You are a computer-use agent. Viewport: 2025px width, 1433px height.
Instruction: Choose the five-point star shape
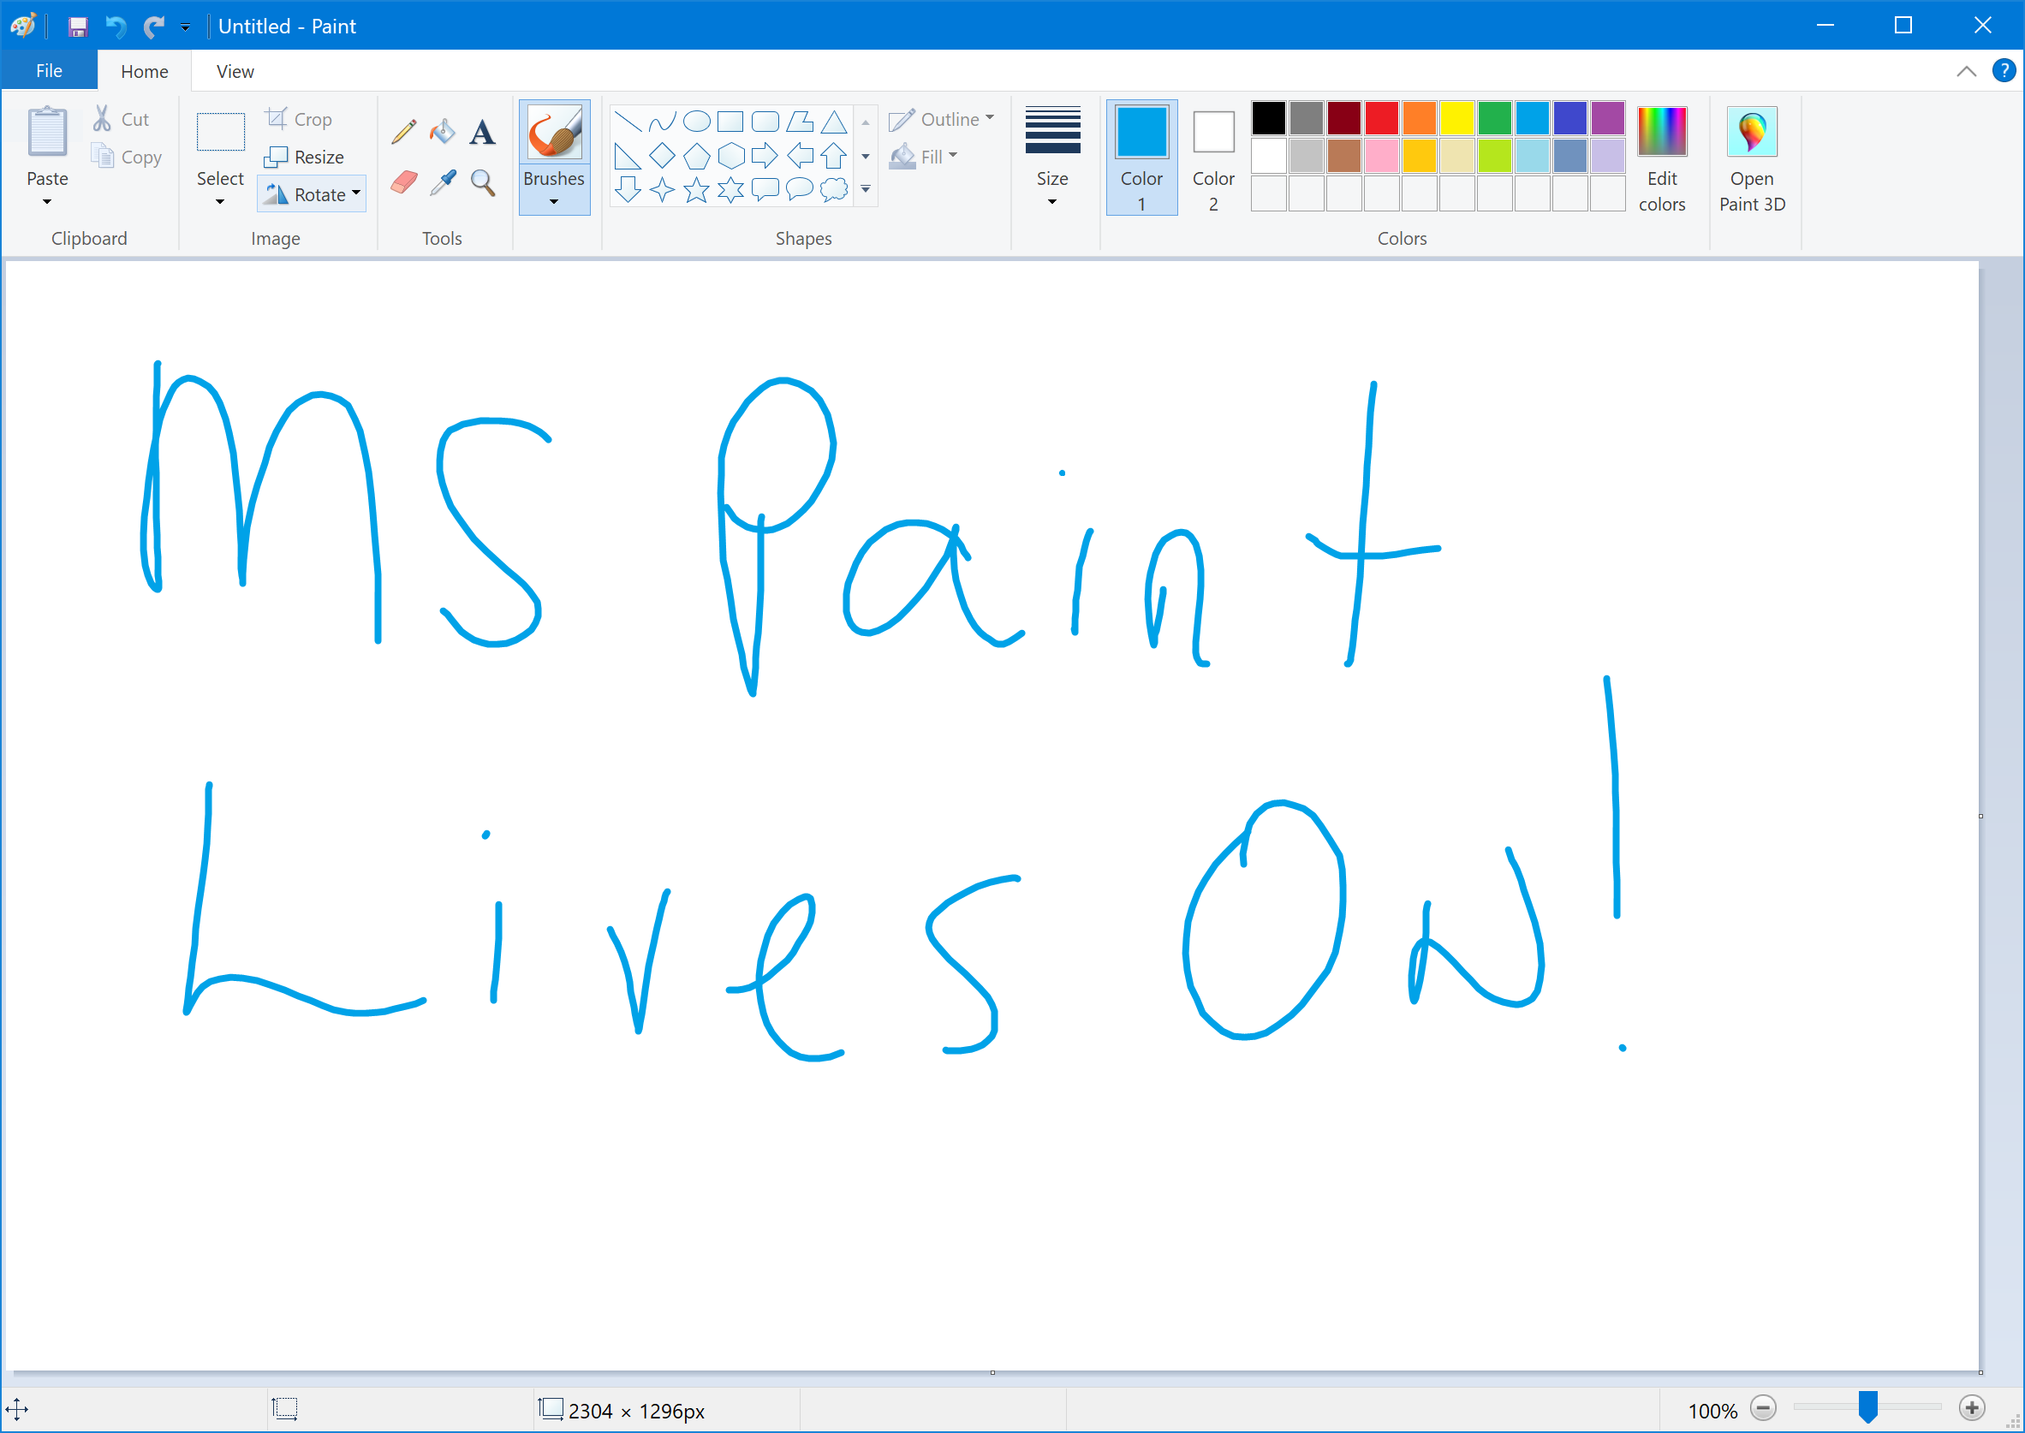tap(696, 190)
